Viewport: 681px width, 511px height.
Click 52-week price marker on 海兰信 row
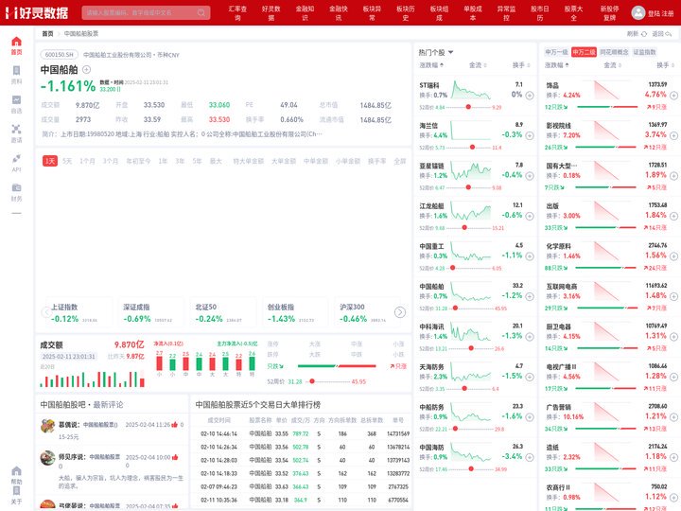click(472, 148)
